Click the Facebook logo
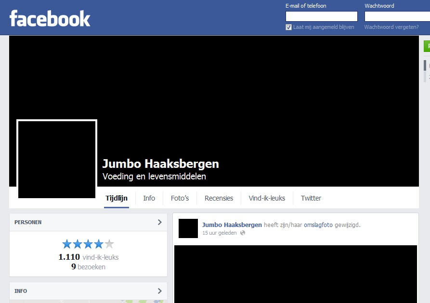The width and height of the screenshot is (430, 303). tap(50, 19)
